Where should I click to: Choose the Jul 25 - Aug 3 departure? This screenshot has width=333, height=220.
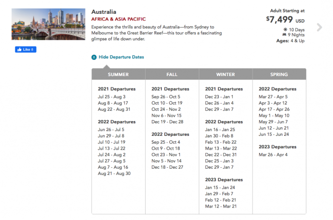111,96
